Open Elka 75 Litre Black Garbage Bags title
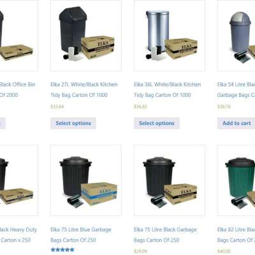This screenshot has width=255, height=255. [x=165, y=235]
